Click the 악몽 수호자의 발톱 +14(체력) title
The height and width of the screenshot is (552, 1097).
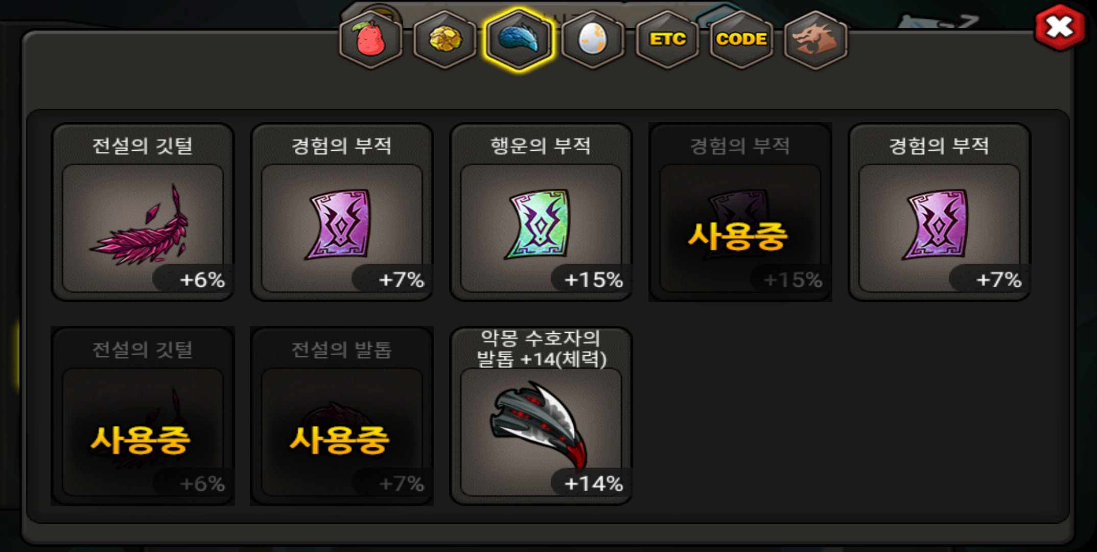[x=541, y=349]
